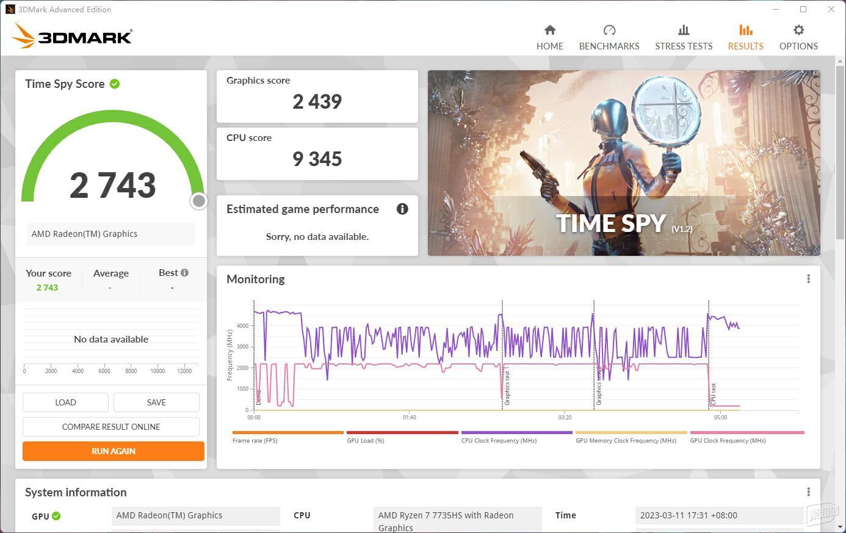
Task: Click the CPU test marker on the monitoring graph
Action: [713, 394]
